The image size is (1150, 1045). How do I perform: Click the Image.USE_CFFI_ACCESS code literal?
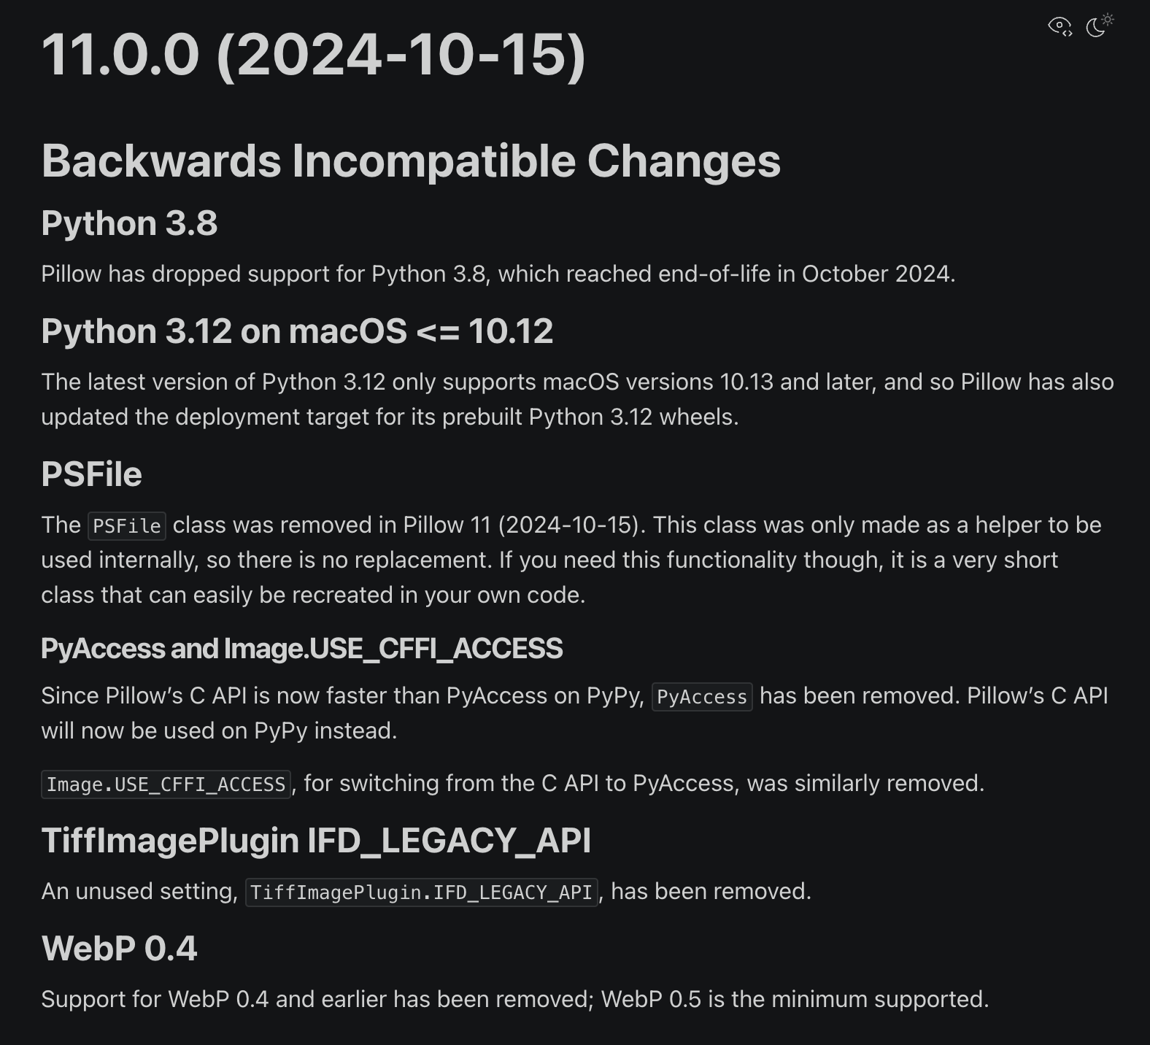[166, 784]
